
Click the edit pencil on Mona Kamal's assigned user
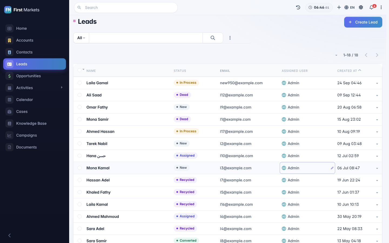pos(332,168)
